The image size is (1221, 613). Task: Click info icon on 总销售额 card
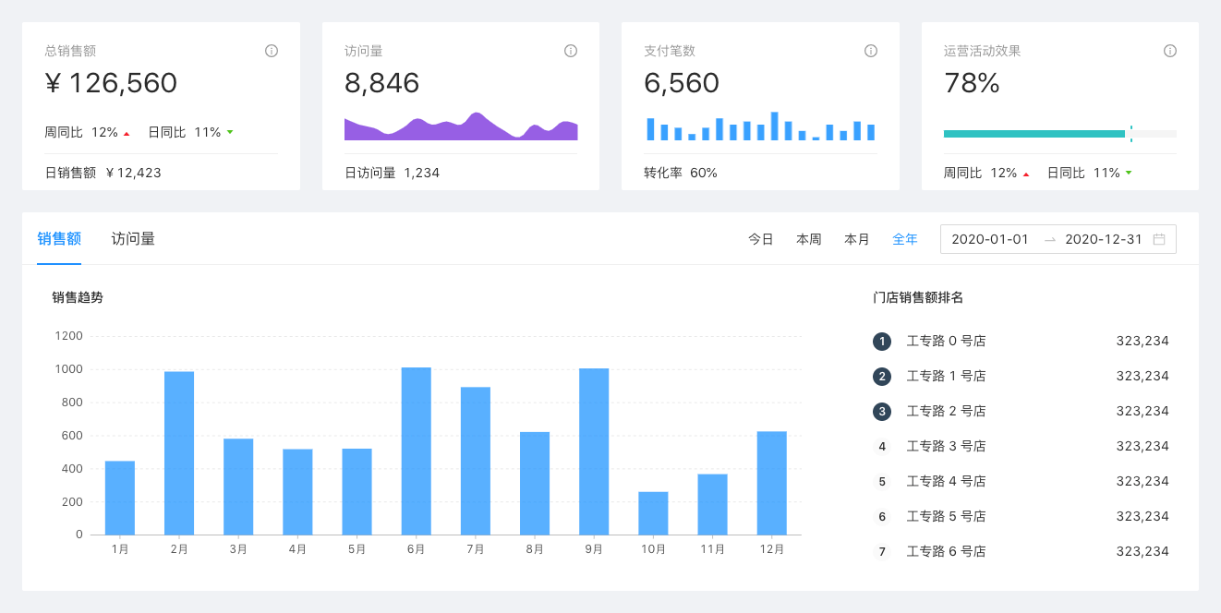tap(272, 51)
